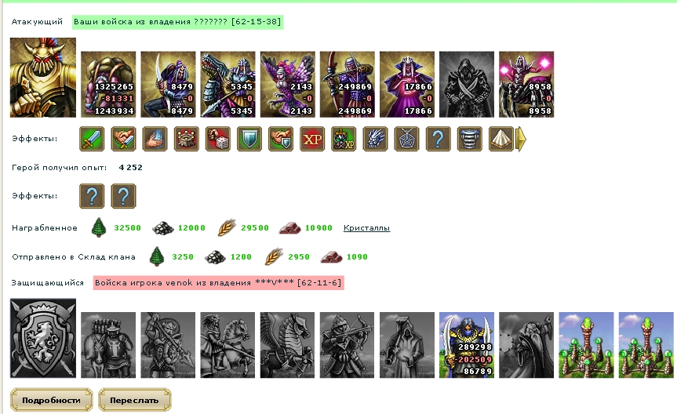Open the Подробности details button
This screenshot has height=414, width=677.
click(51, 400)
